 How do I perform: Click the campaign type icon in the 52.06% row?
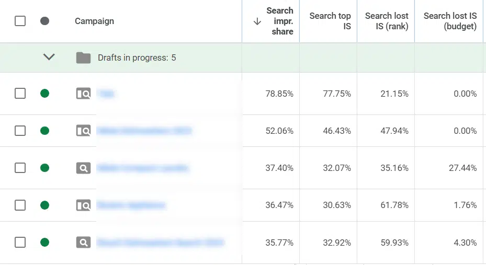[x=83, y=131]
